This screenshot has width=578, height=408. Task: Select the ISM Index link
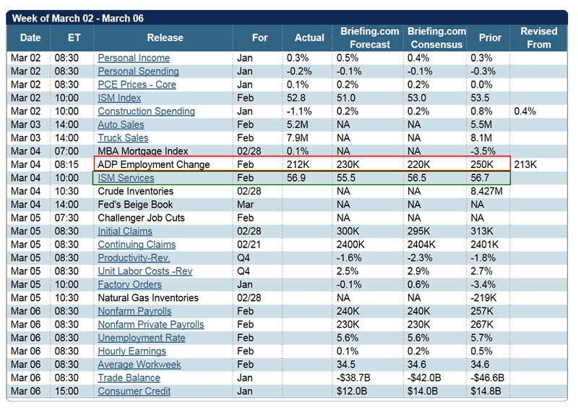coord(119,98)
